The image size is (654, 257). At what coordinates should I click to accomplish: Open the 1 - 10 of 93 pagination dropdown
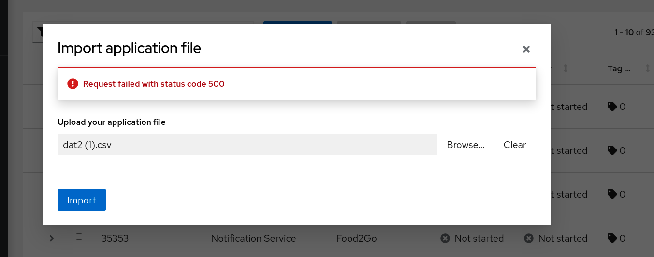tap(634, 32)
